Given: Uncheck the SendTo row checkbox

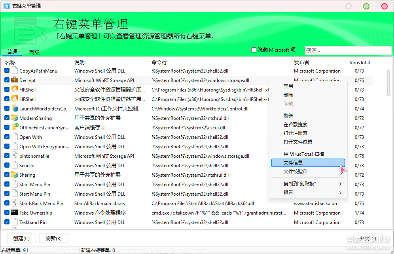Looking at the screenshot, I should coord(7,165).
